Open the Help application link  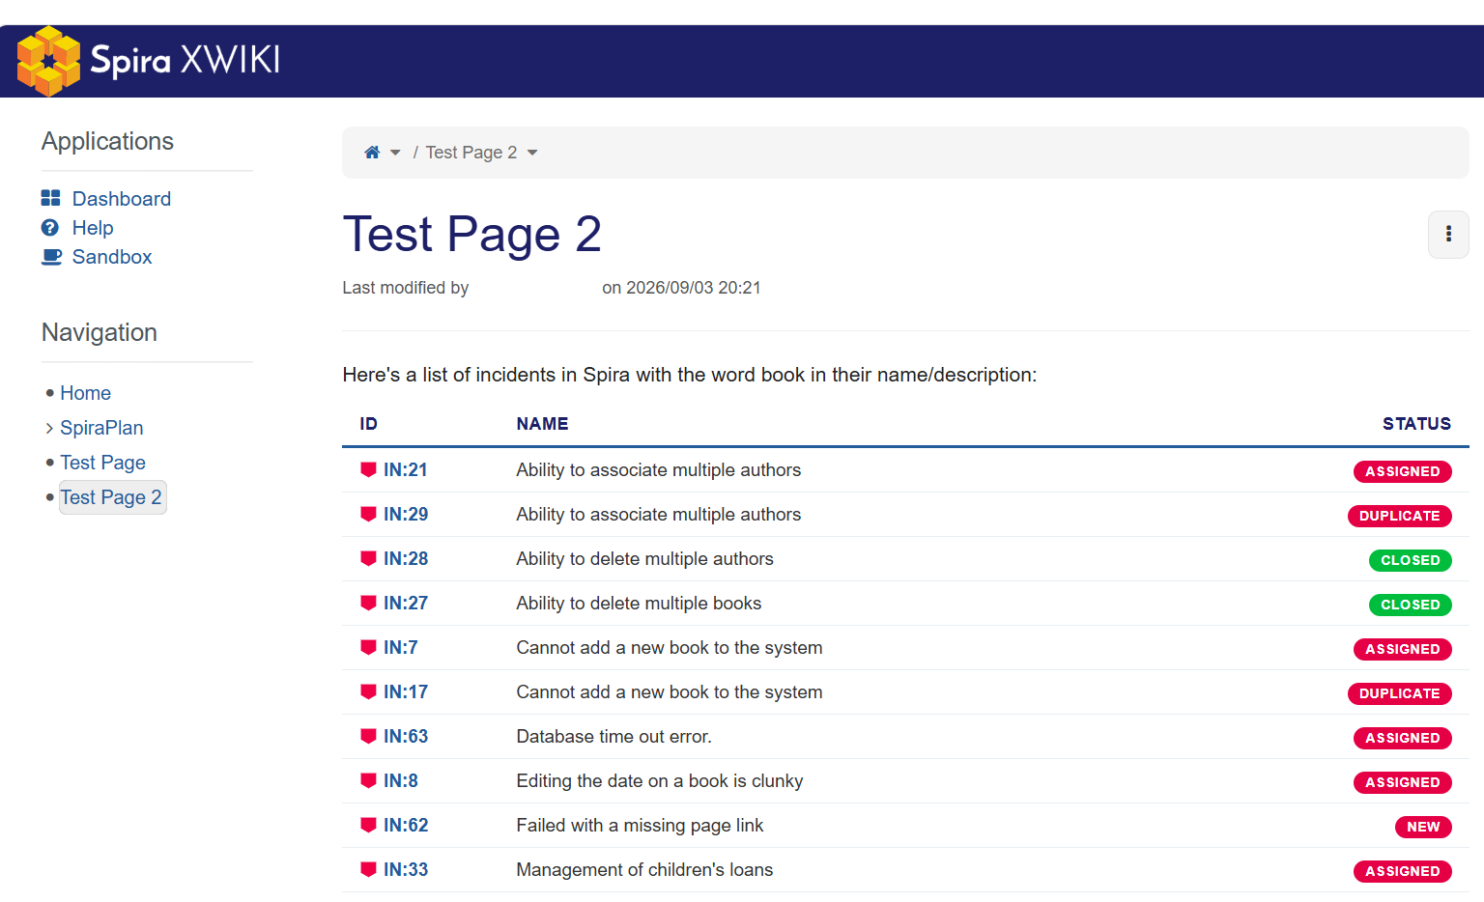coord(93,228)
